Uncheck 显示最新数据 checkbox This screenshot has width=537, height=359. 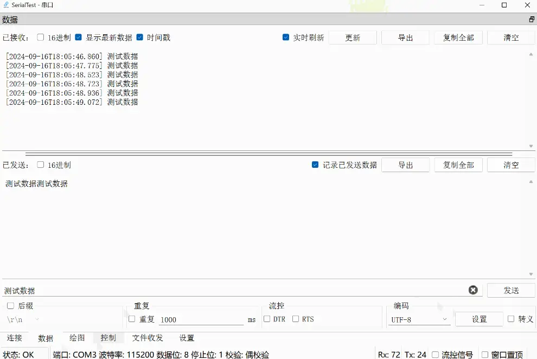point(79,37)
